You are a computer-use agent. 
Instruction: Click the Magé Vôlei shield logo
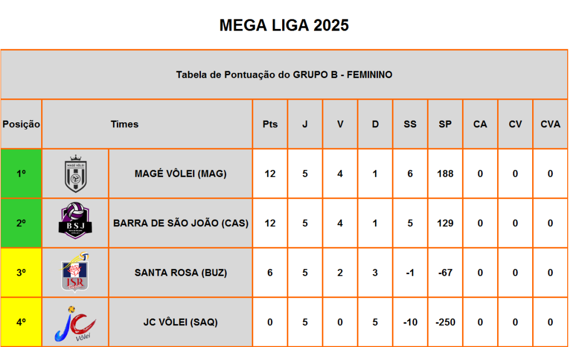coord(75,173)
